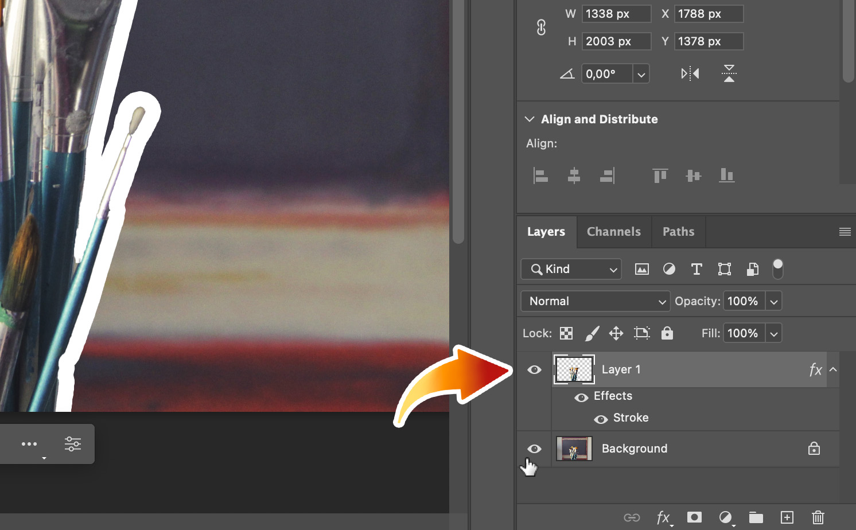This screenshot has width=856, height=530.
Task: Open the Normal blend mode dropdown
Action: [x=595, y=301]
